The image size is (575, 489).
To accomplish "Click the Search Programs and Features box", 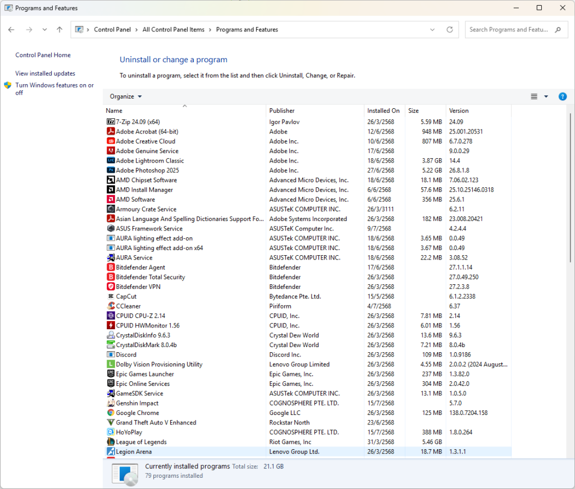I will (x=517, y=30).
